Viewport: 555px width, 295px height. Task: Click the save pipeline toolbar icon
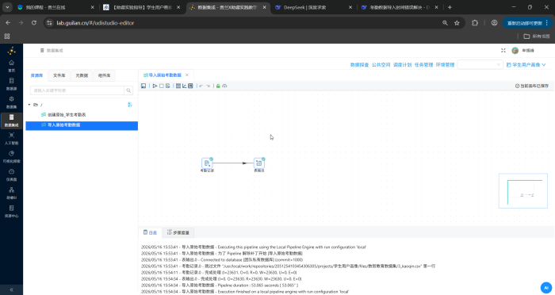(x=144, y=86)
